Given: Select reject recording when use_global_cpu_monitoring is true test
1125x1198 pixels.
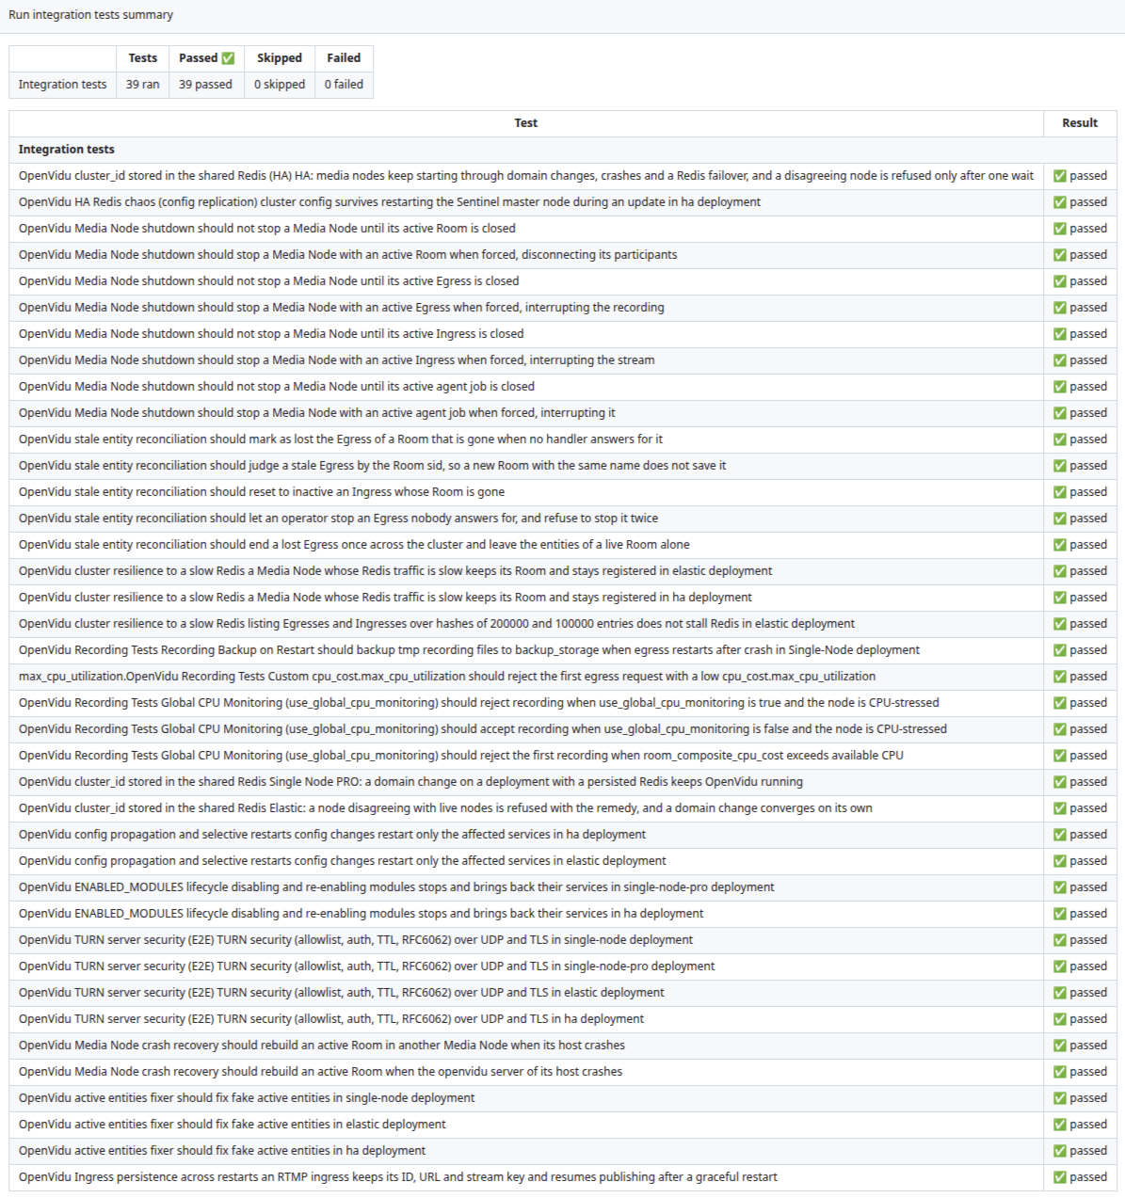Looking at the screenshot, I should 479,703.
